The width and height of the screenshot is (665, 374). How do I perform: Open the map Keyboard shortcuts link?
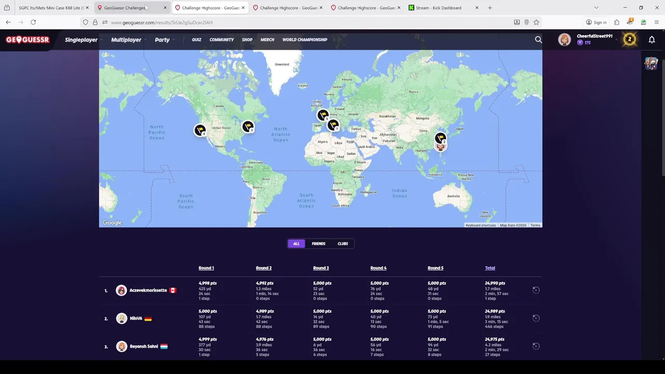[481, 225]
